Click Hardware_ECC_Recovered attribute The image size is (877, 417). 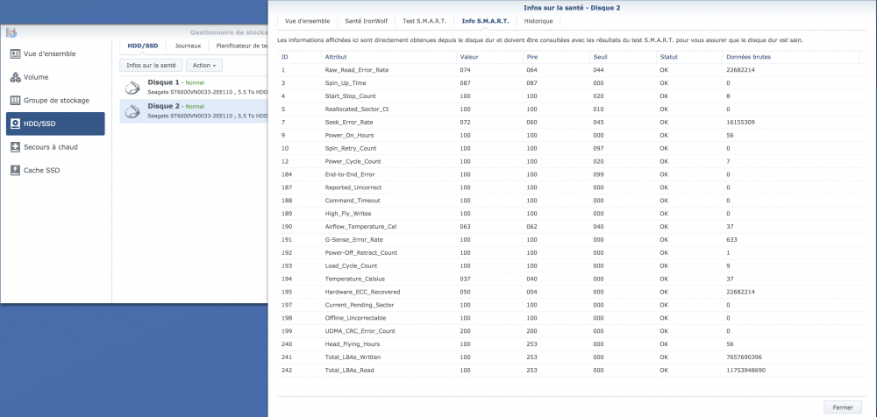[x=362, y=292]
